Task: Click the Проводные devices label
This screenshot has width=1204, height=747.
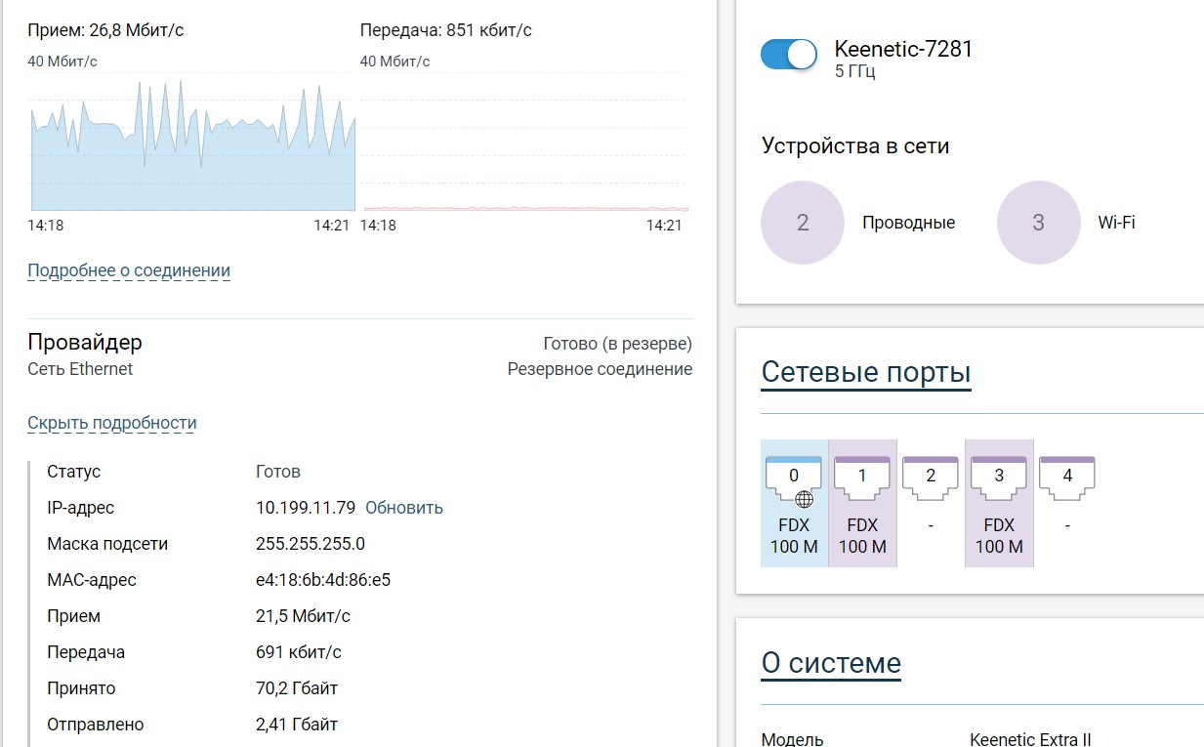Action: tap(908, 223)
